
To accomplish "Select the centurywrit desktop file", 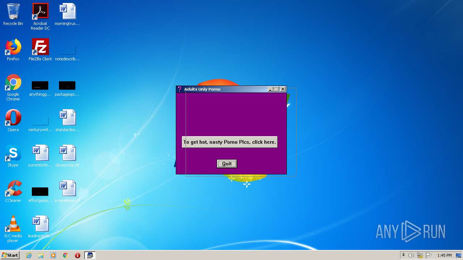I will [x=40, y=123].
